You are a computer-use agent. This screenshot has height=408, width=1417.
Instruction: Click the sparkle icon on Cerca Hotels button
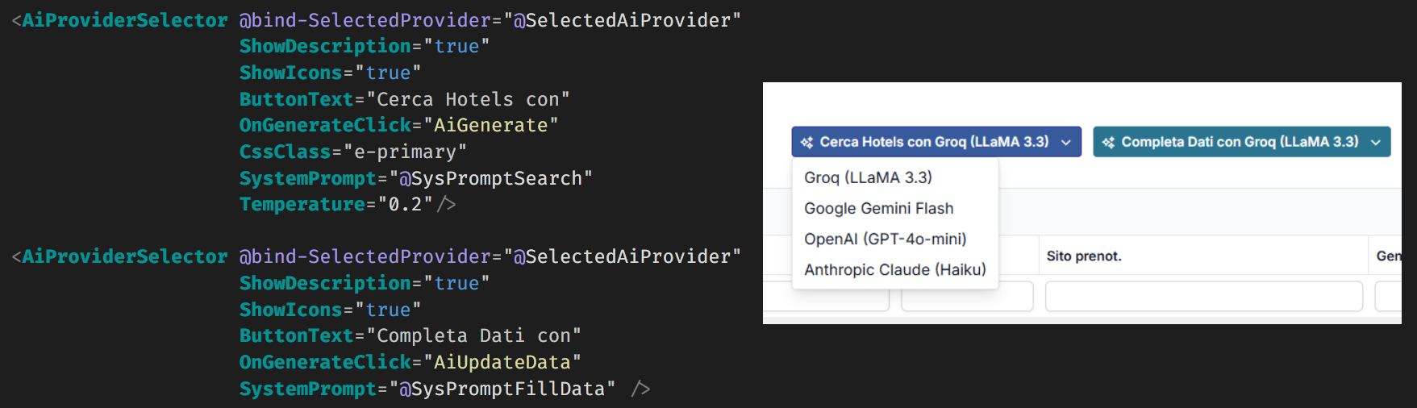coord(806,143)
